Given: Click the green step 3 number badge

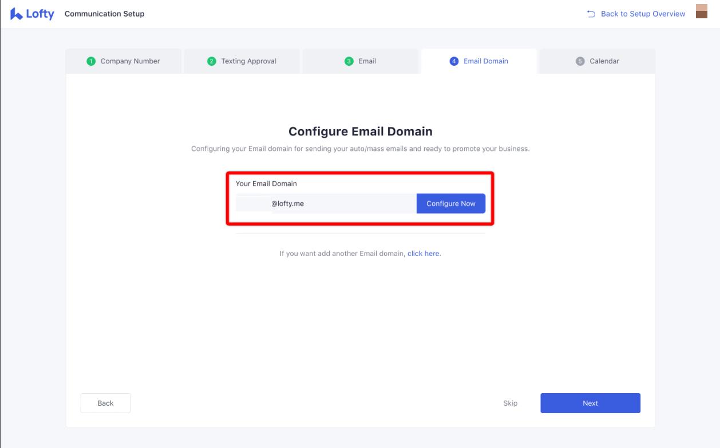Looking at the screenshot, I should [x=349, y=61].
